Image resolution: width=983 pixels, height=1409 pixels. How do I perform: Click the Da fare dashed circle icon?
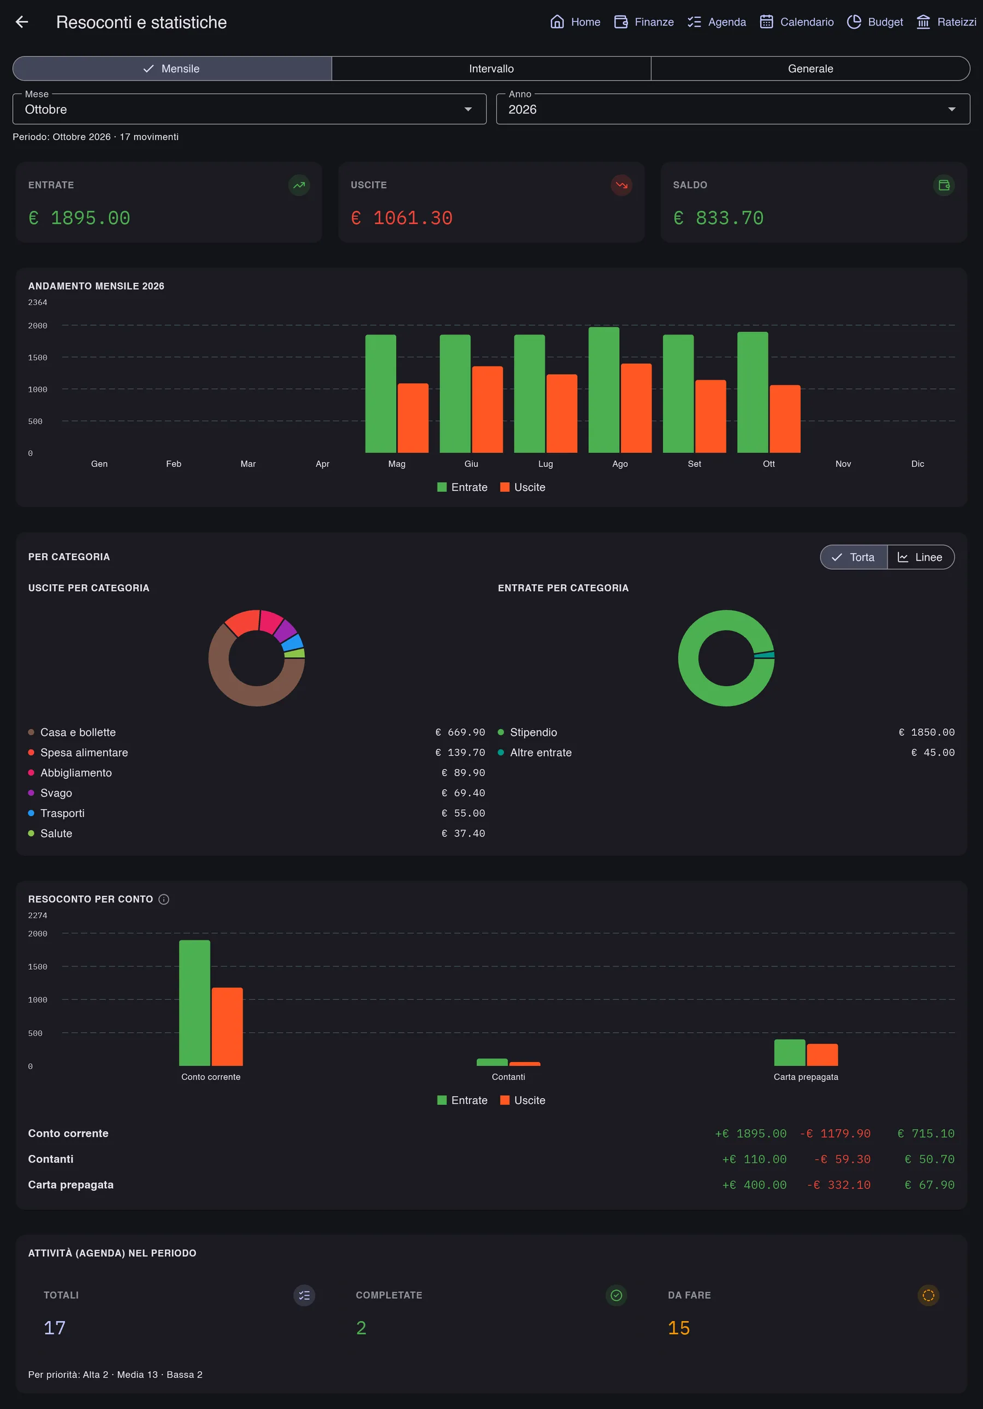(x=928, y=1295)
